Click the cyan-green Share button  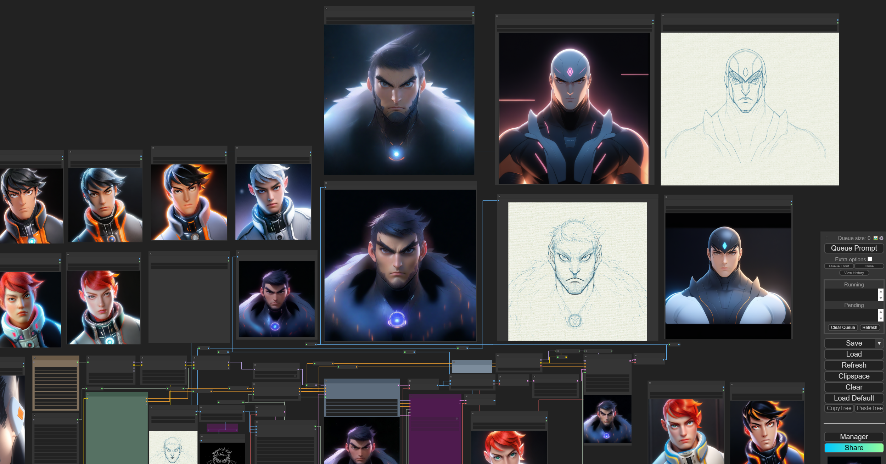point(853,448)
